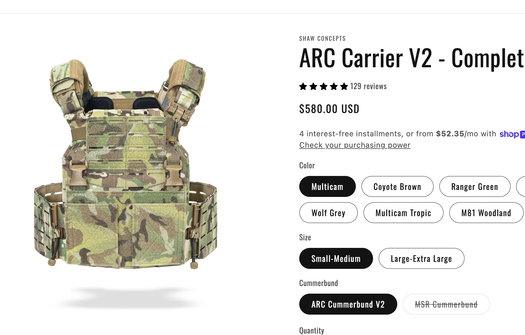This screenshot has height=335, width=525.
Task: Select Wolf Grey color variant
Action: 328,213
